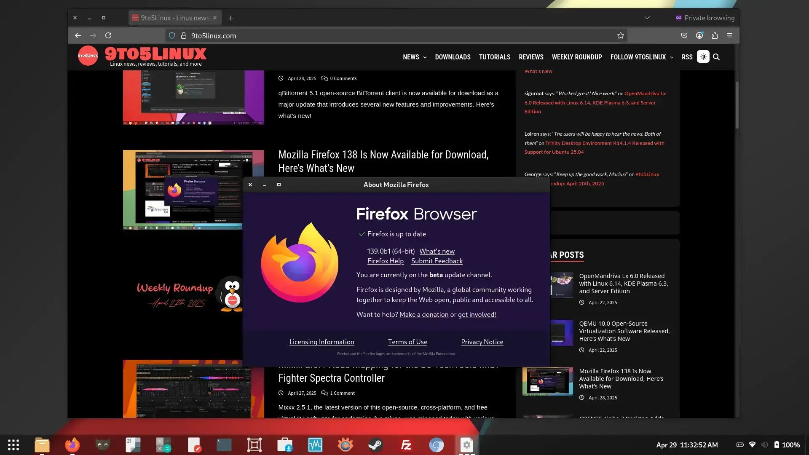Open a new tab with plus button
Image resolution: width=809 pixels, height=455 pixels.
click(230, 18)
